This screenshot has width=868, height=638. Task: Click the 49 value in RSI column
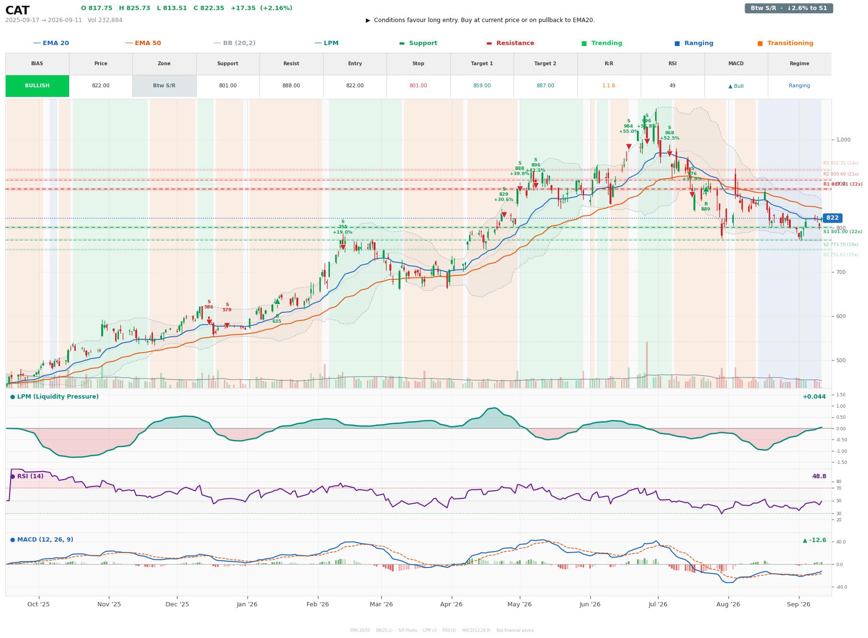[672, 86]
